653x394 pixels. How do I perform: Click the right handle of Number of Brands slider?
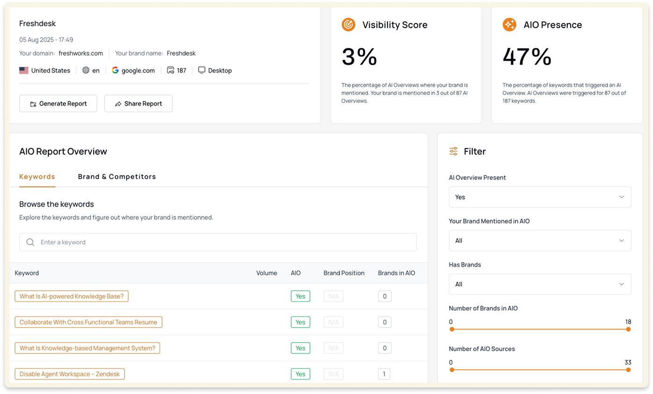[x=628, y=330]
